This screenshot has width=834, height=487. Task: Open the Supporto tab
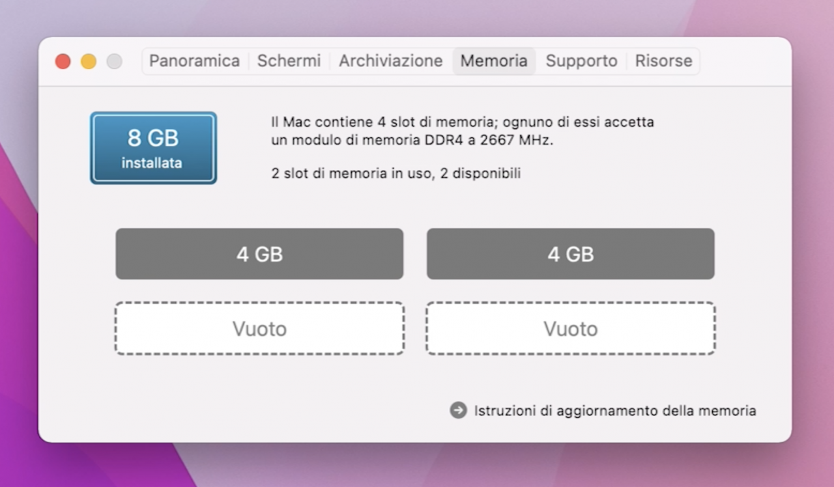pyautogui.click(x=581, y=61)
